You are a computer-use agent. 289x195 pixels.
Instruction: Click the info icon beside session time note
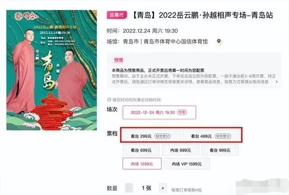tap(109, 100)
